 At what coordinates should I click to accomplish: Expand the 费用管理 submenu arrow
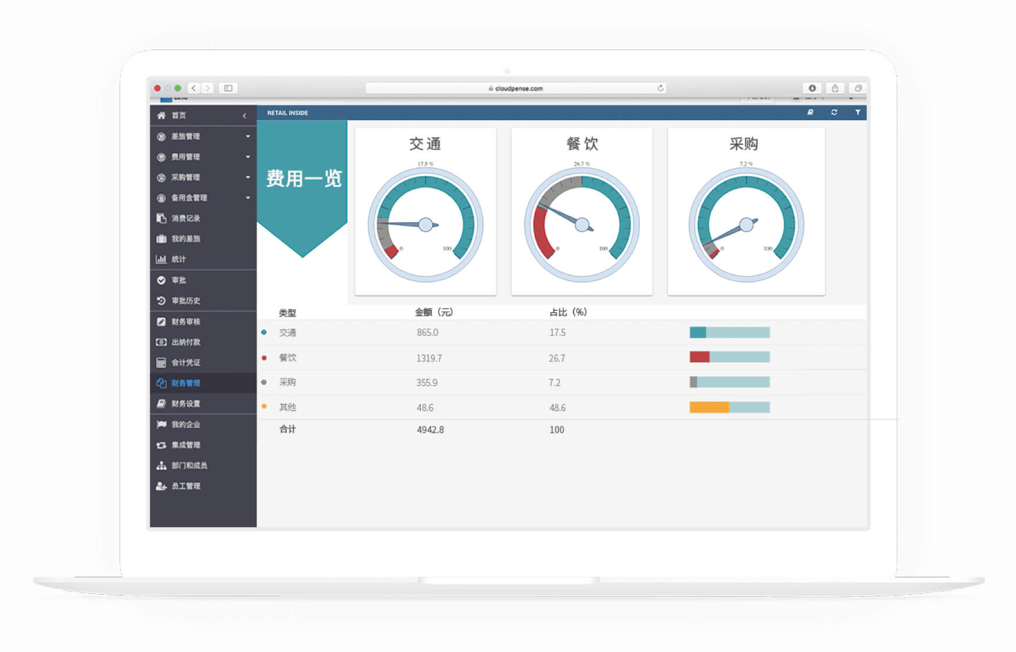click(248, 157)
